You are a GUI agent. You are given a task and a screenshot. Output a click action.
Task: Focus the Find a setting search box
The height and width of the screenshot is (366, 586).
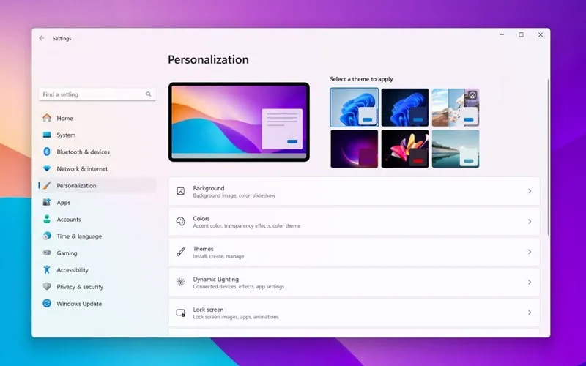coord(97,94)
